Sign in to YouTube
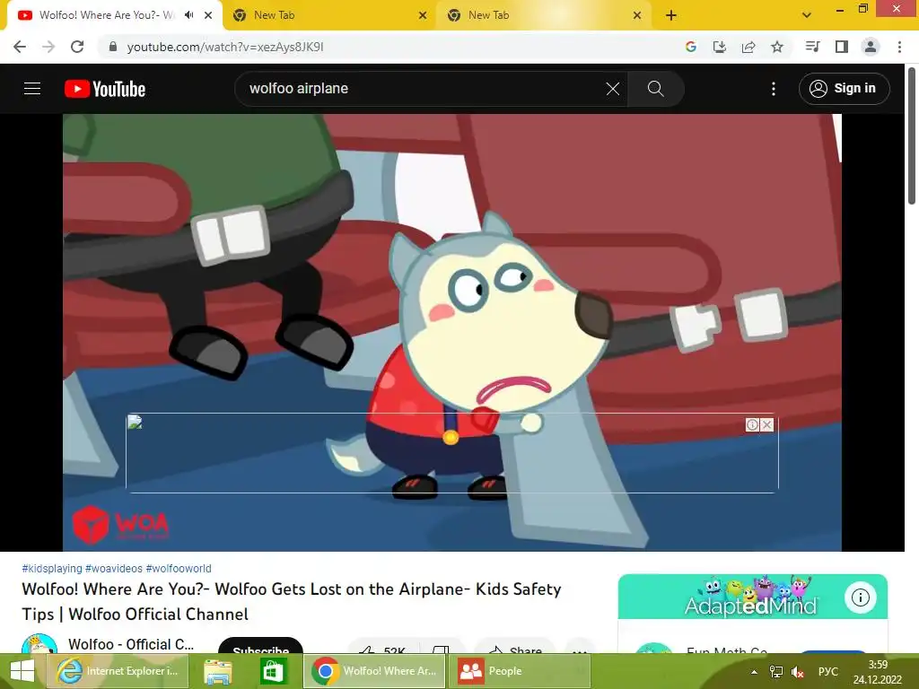Image resolution: width=919 pixels, height=689 pixels. pos(844,89)
